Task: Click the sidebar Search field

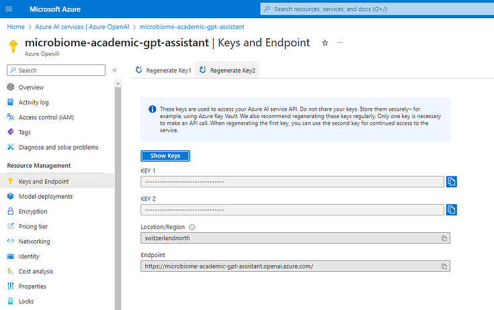Action: 56,70
